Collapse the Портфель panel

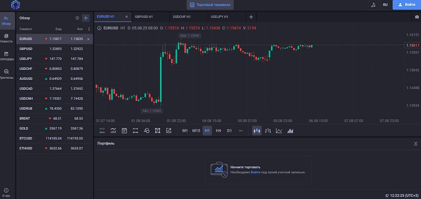pos(416,144)
